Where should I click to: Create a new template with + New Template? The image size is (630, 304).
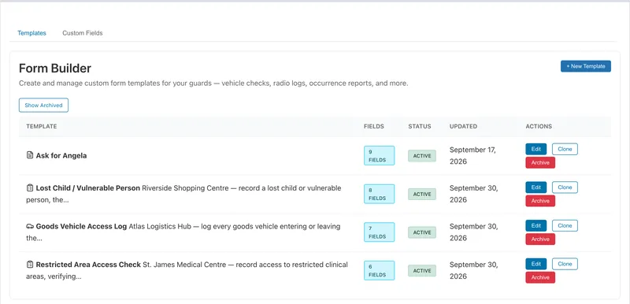click(x=586, y=66)
